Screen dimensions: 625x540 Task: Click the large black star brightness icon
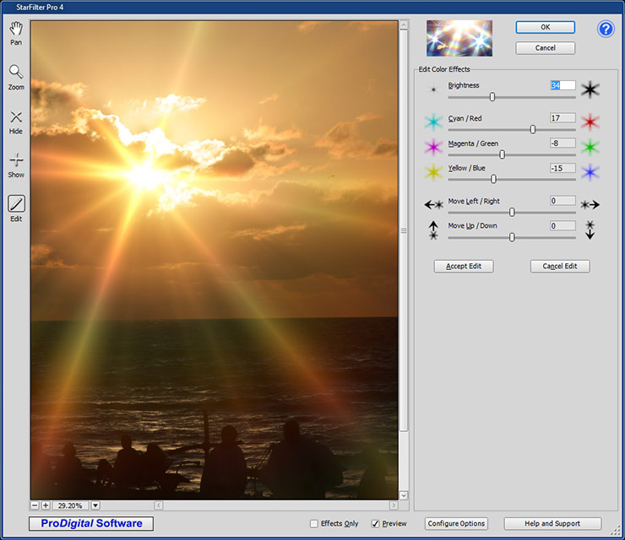pyautogui.click(x=590, y=89)
